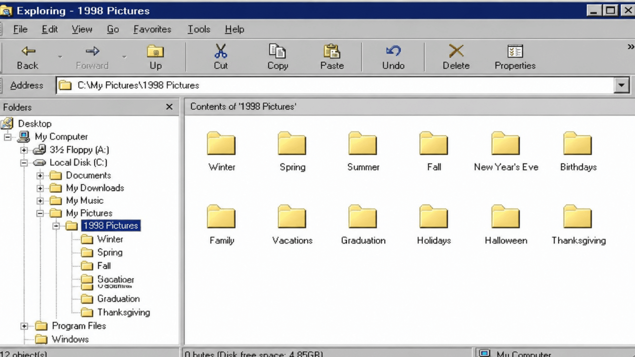Open the Address bar dropdown

pyautogui.click(x=621, y=85)
